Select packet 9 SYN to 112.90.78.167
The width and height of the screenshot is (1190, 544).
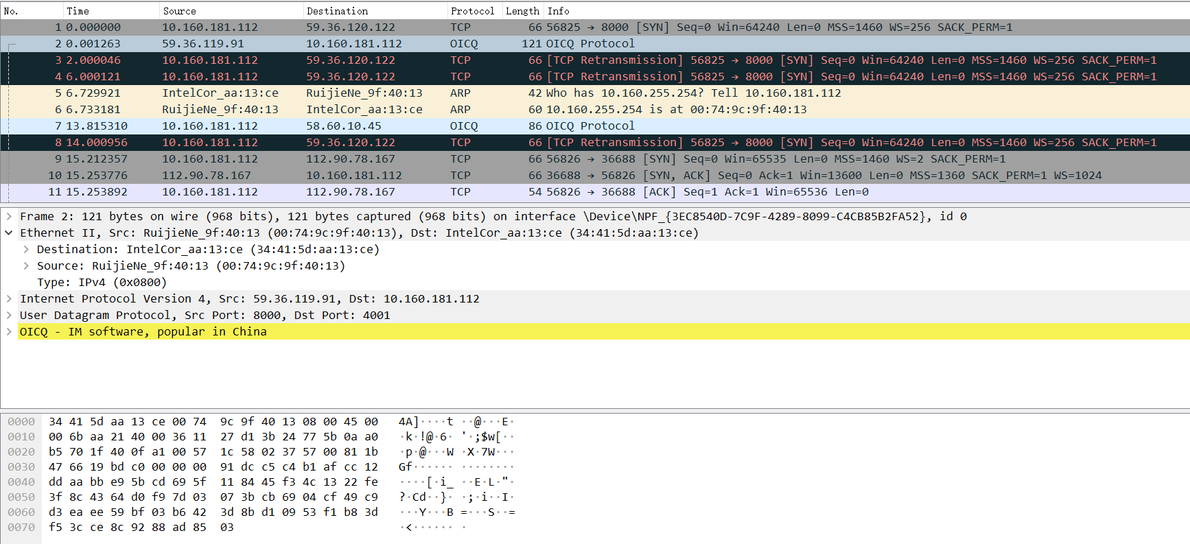[x=595, y=159]
